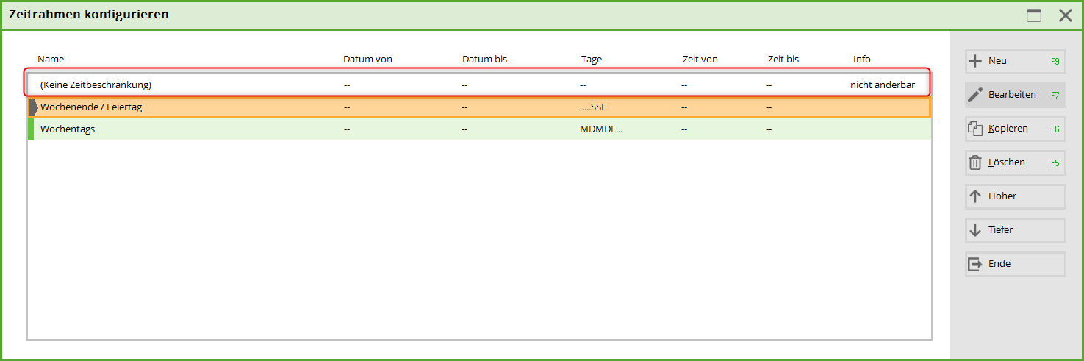This screenshot has width=1084, height=361.
Task: Click the Info column header
Action: (x=862, y=59)
